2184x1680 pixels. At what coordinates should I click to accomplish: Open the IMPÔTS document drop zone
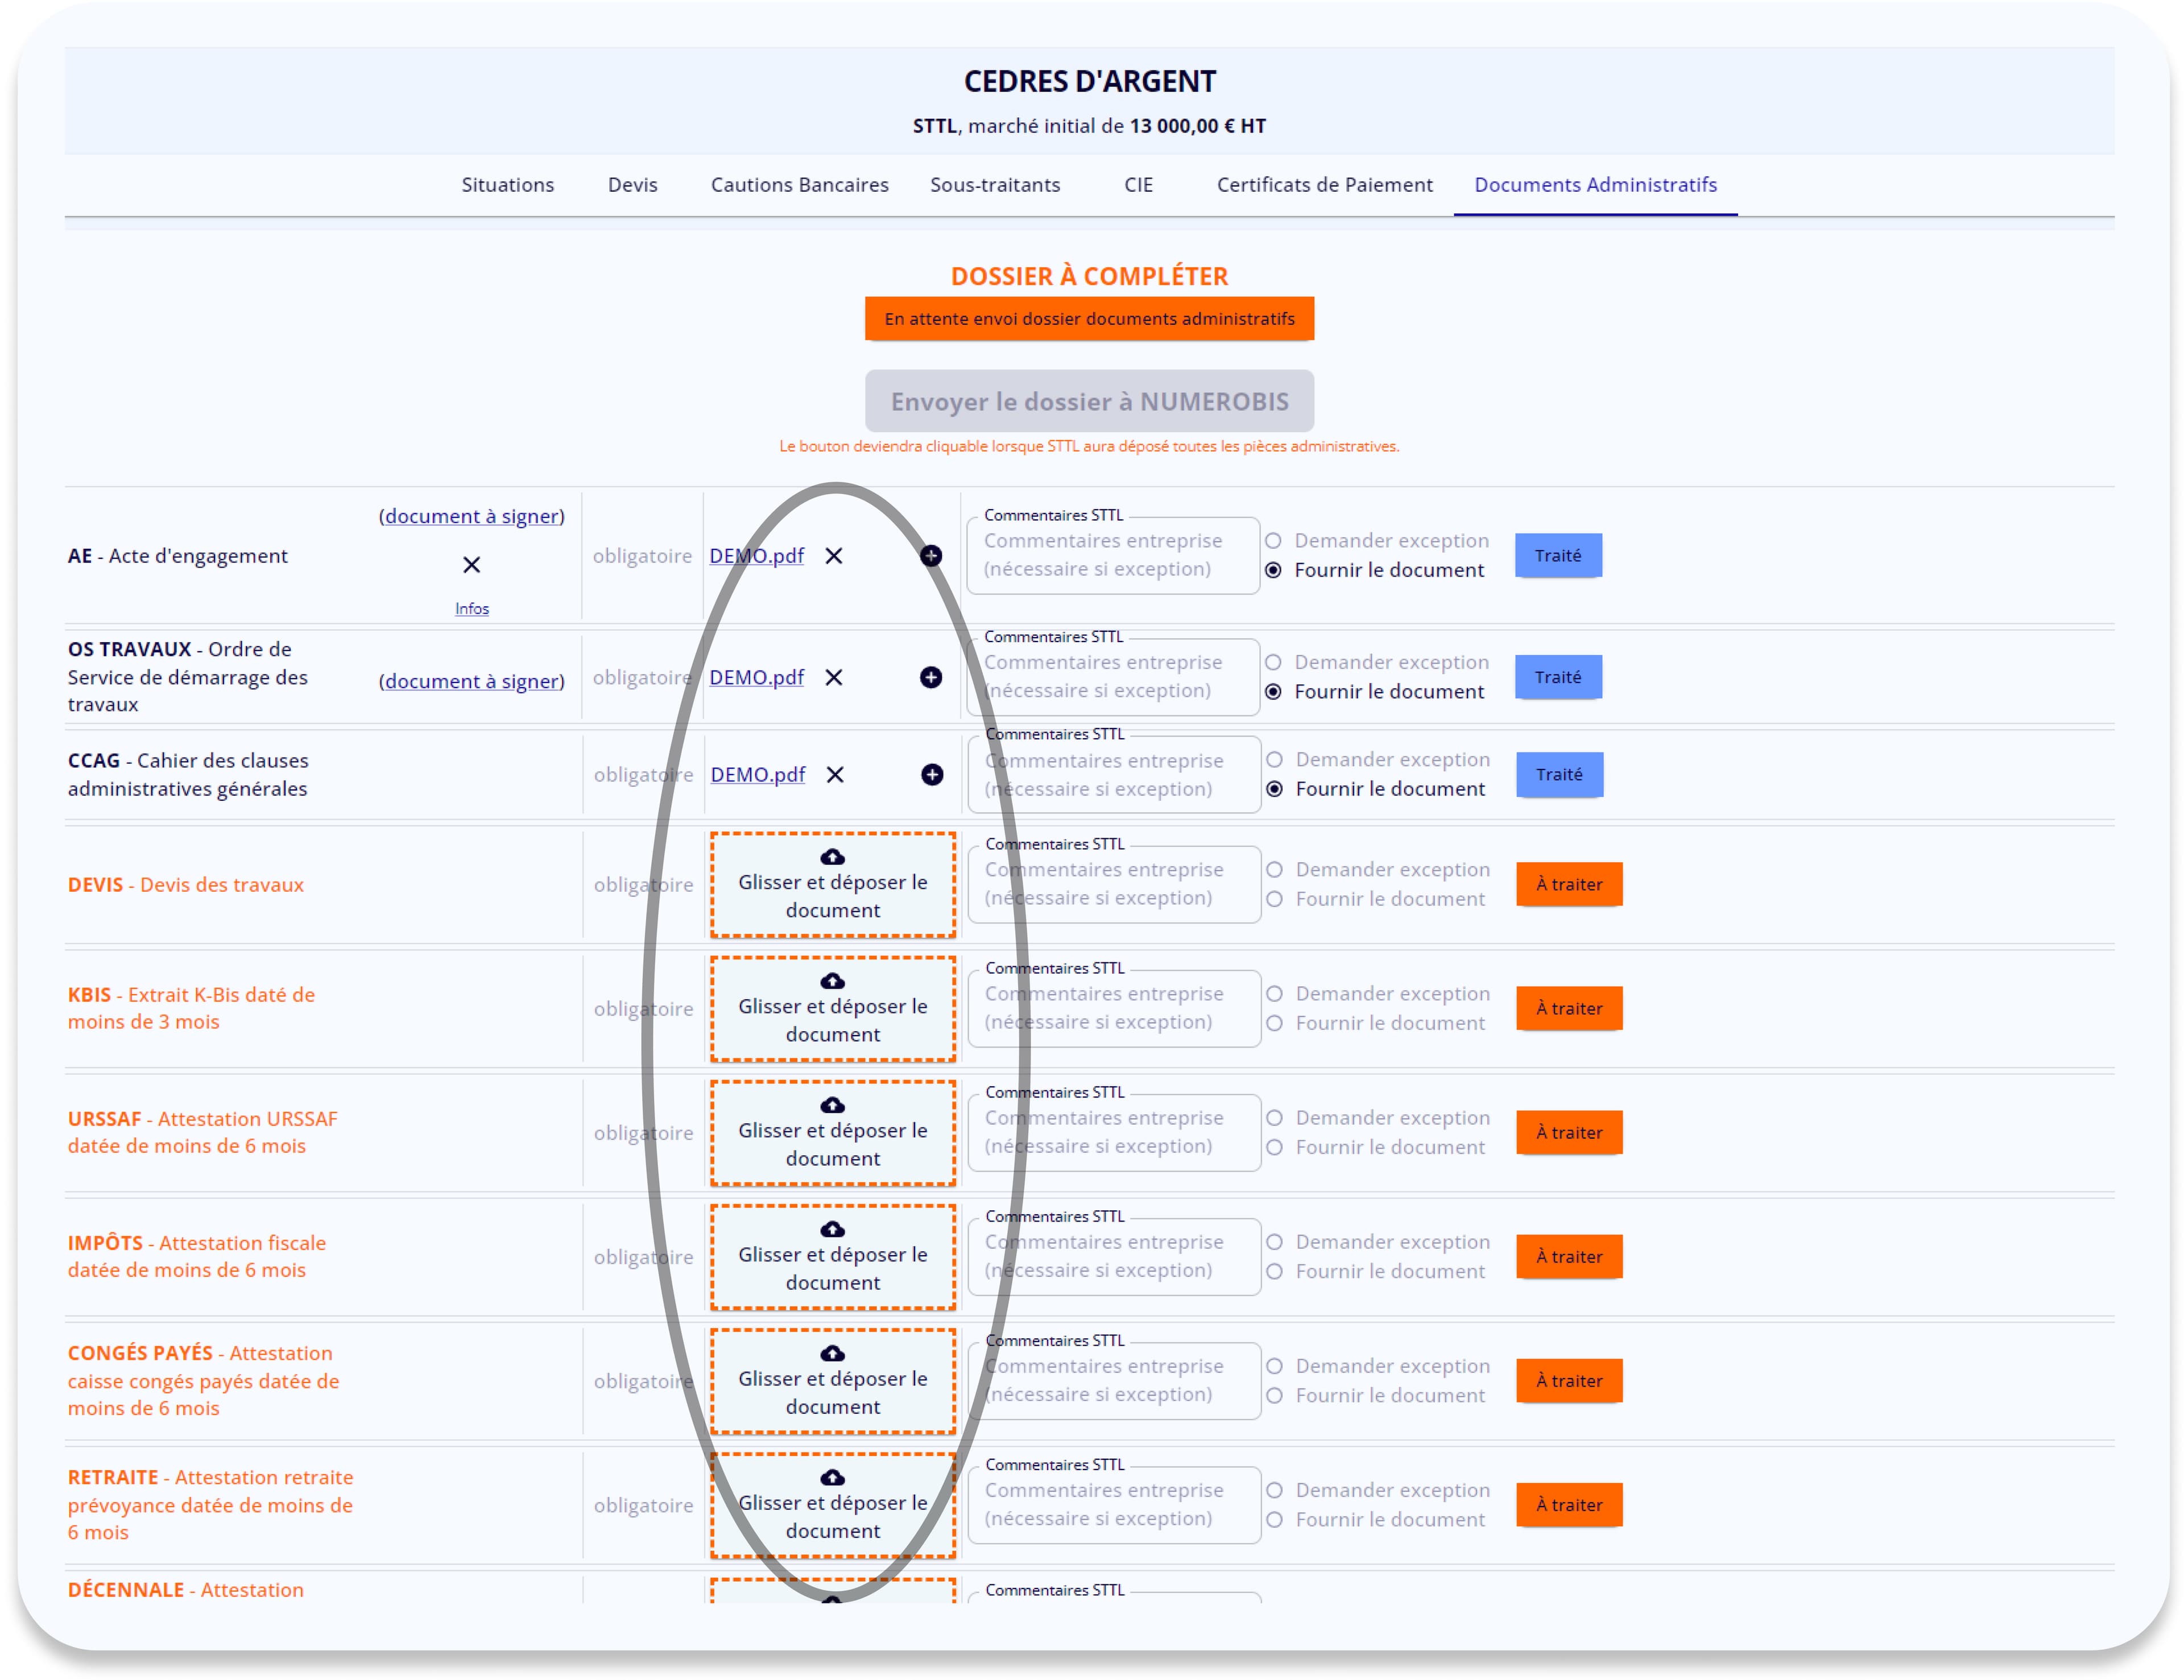(x=834, y=1256)
